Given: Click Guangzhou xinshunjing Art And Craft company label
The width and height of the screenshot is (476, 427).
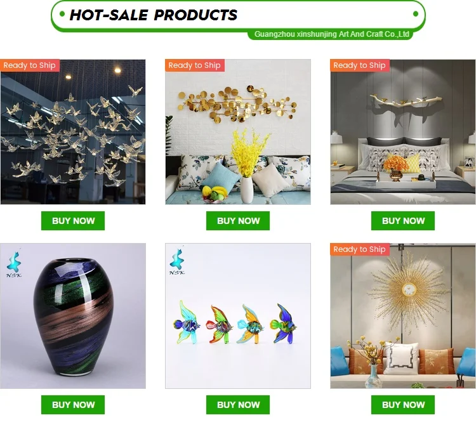Looking at the screenshot, I should pyautogui.click(x=331, y=34).
